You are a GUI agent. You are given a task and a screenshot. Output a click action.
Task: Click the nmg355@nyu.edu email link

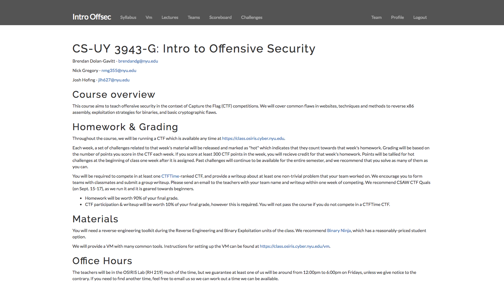(119, 71)
